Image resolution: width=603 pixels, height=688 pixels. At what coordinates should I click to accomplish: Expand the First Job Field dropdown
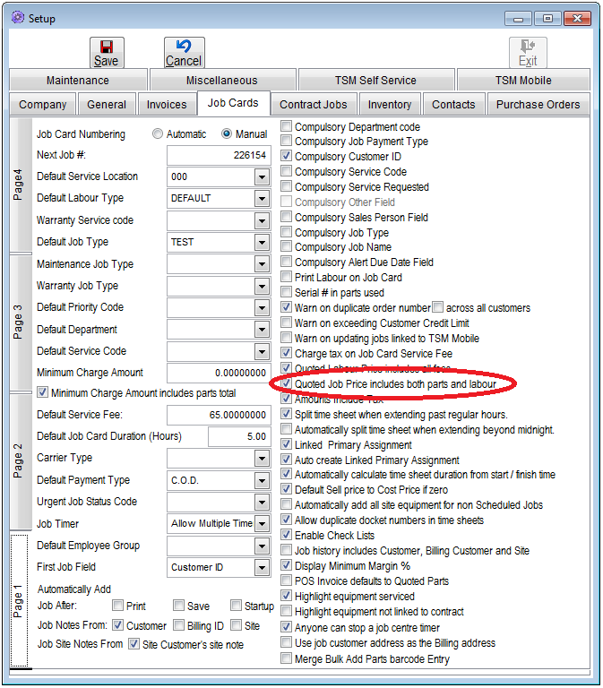pos(262,568)
